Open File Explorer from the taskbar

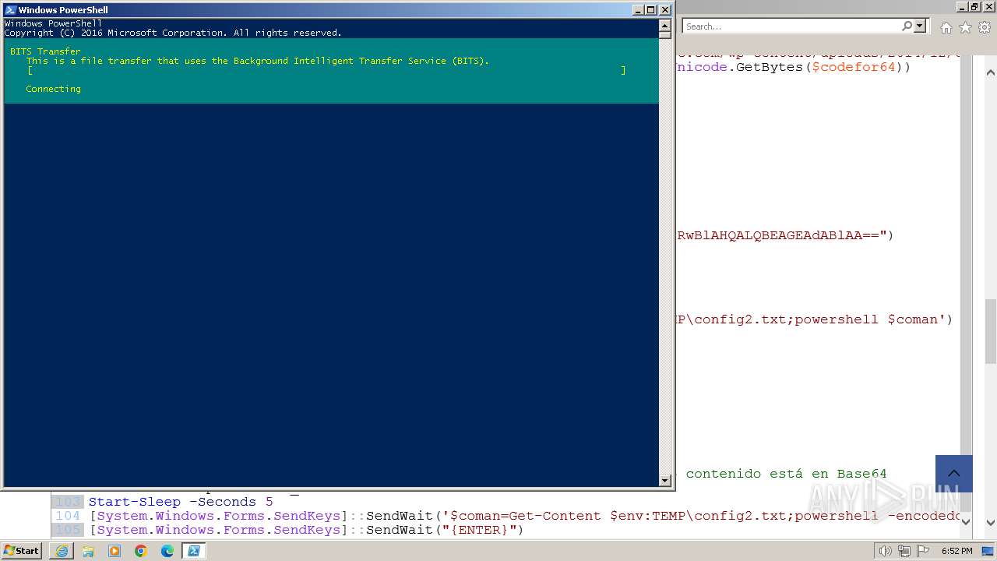pyautogui.click(x=88, y=551)
